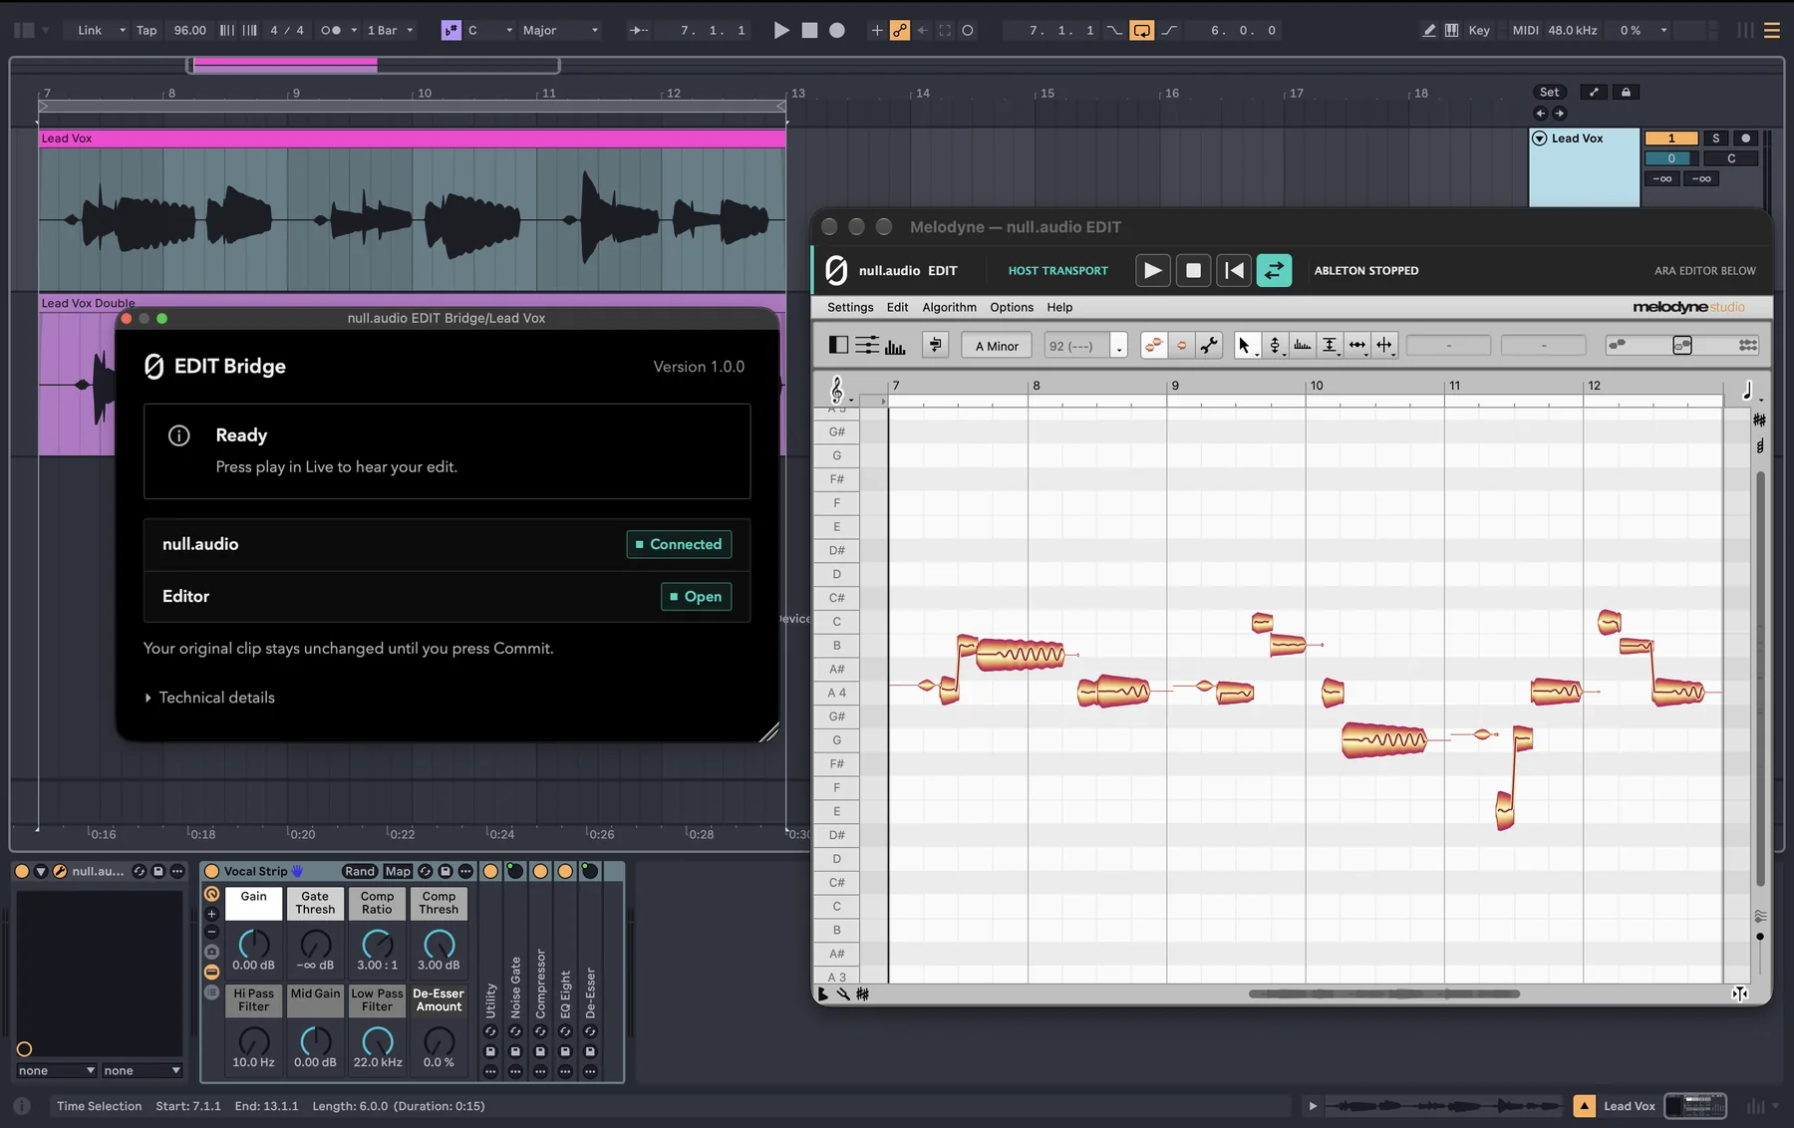The image size is (1794, 1128).
Task: Select the Melodyne main arrow tool
Action: [x=1246, y=346]
